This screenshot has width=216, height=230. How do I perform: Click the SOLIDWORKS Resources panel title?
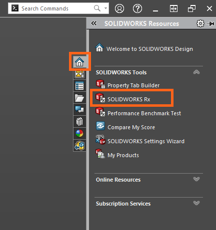pos(141,23)
